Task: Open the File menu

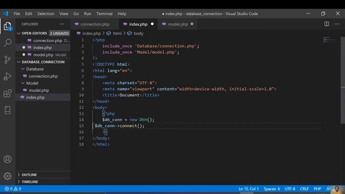Action: pyautogui.click(x=17, y=13)
